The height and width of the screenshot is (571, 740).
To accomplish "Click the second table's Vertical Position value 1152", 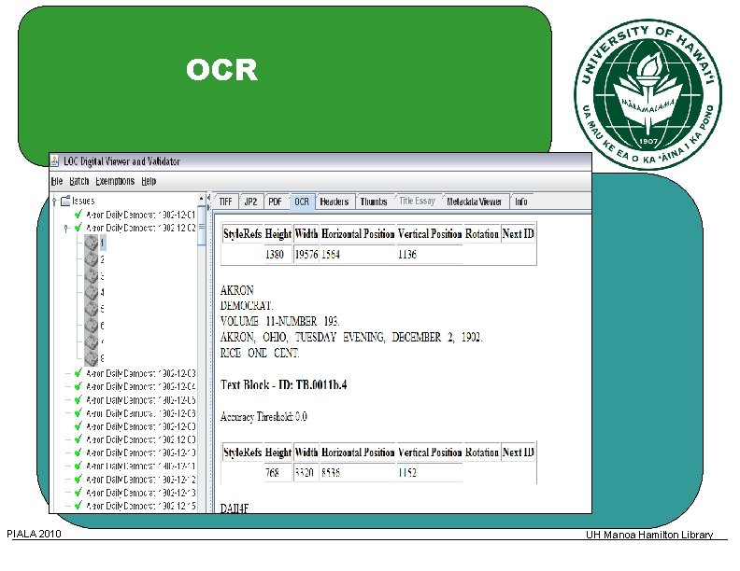I will point(407,472).
